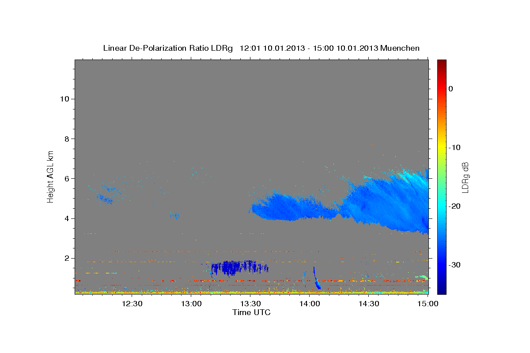The height and width of the screenshot is (353, 530).
Task: Select the 12:30 time tick label
Action: [x=132, y=304]
